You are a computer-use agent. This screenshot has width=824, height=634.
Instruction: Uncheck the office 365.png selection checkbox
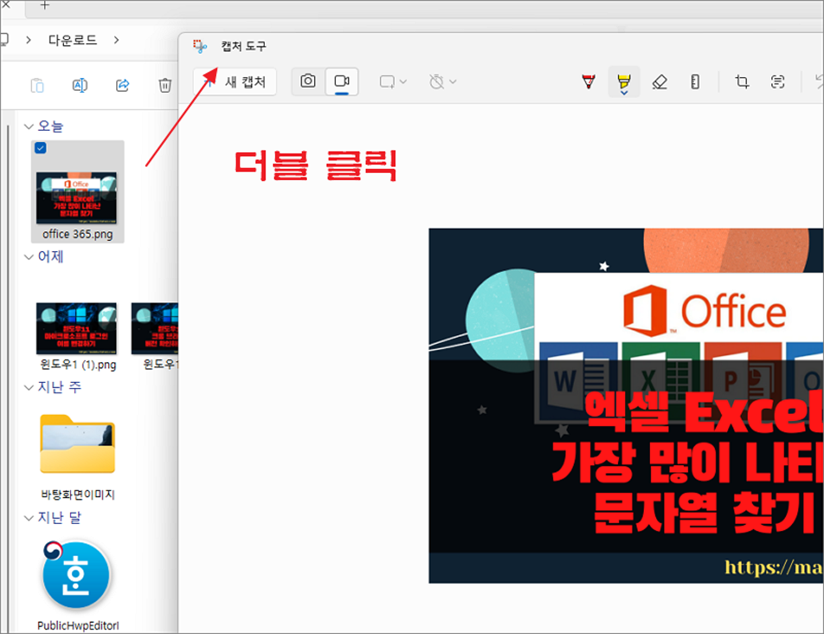pos(40,148)
